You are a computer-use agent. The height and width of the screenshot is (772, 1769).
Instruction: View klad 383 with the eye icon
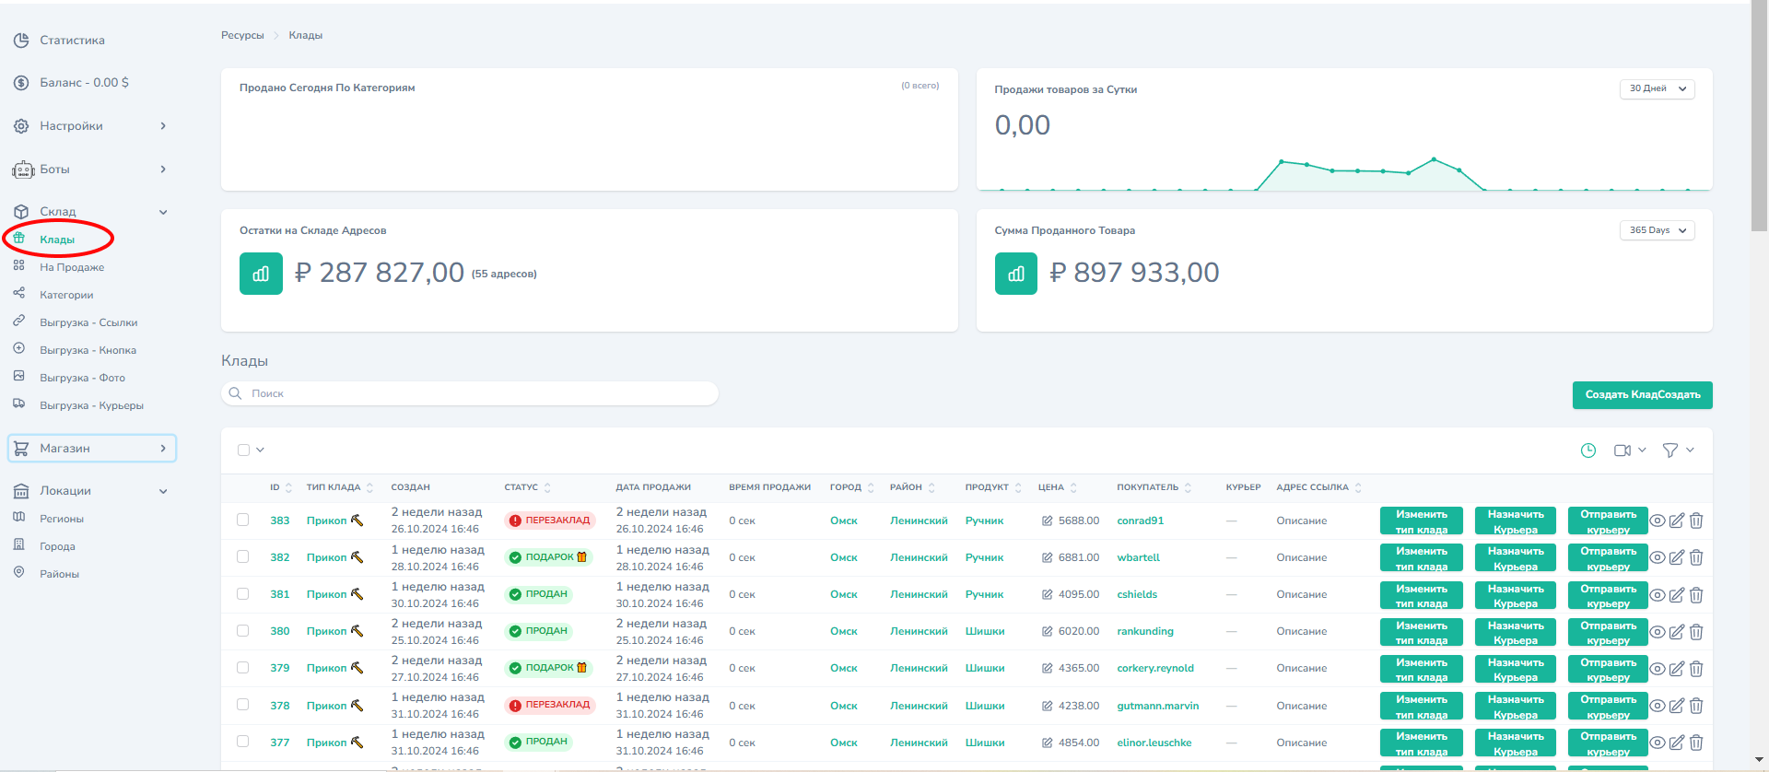(x=1658, y=521)
